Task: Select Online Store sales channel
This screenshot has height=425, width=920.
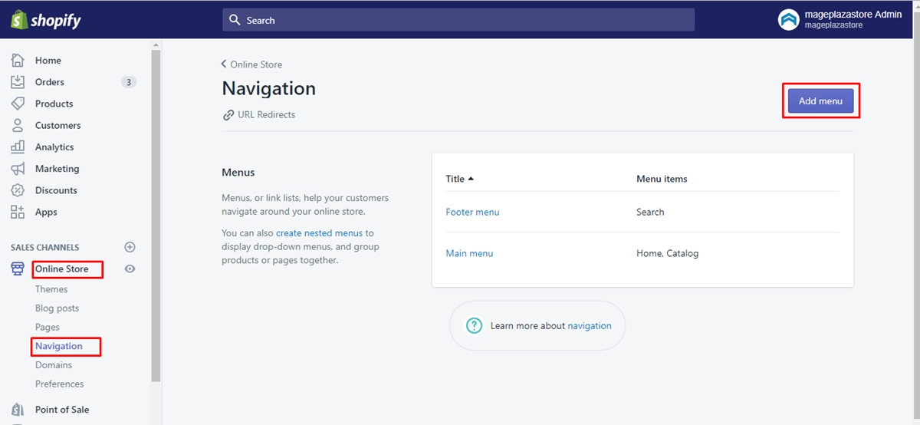Action: (x=62, y=269)
